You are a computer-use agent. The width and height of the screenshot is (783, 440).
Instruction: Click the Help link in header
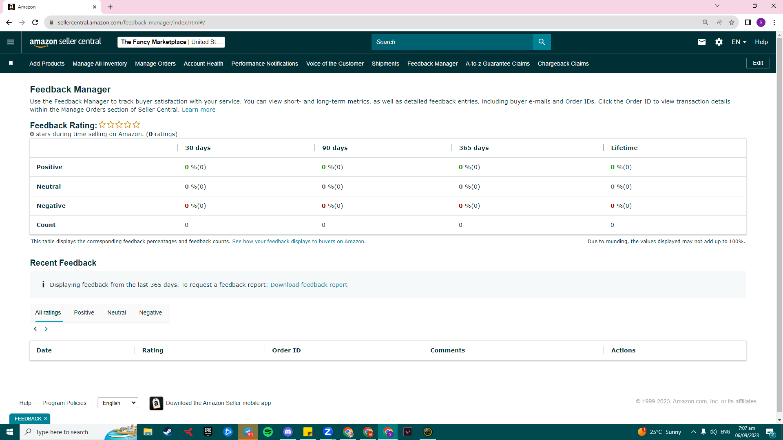761,42
